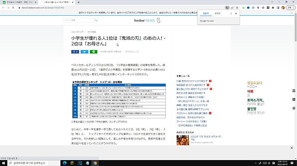The width and height of the screenshot is (297, 166).
Task: Share article via Twitter button
Action: pyautogui.click(x=84, y=52)
